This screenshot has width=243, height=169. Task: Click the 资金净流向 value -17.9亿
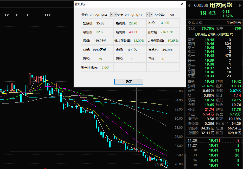[x=104, y=68]
